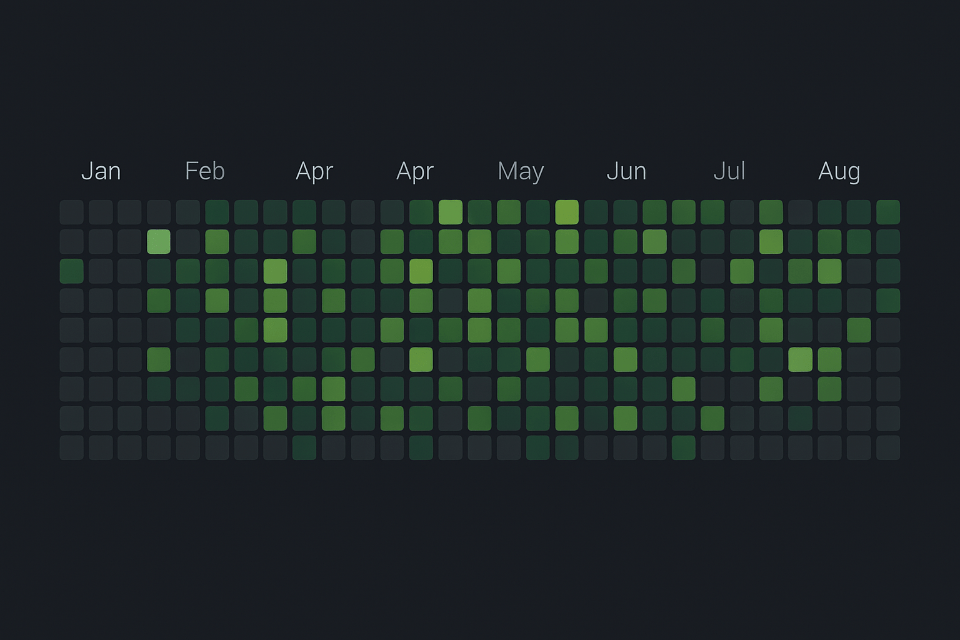Click the bright green cell below the Apr label
This screenshot has width=960, height=640.
(451, 212)
